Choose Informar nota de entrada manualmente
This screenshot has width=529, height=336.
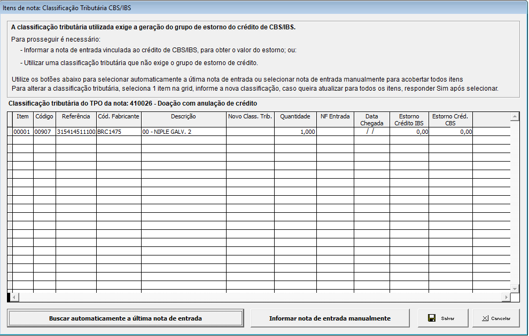click(330, 318)
